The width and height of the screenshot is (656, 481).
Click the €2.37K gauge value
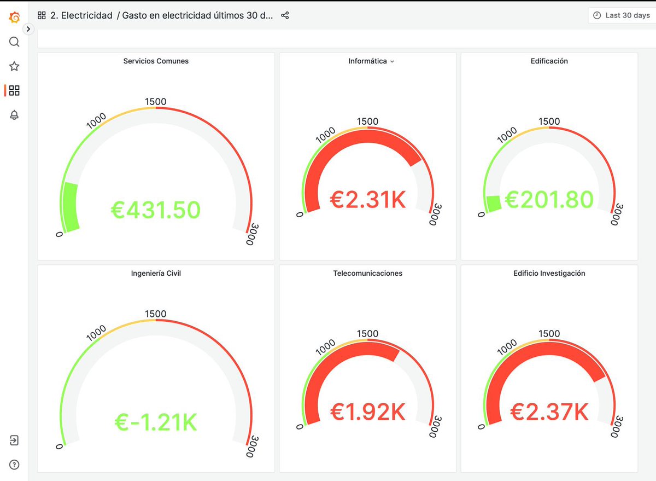tap(549, 412)
